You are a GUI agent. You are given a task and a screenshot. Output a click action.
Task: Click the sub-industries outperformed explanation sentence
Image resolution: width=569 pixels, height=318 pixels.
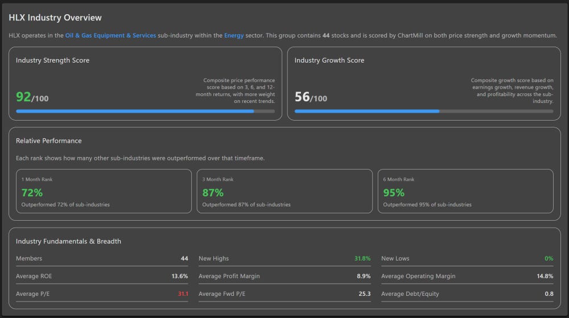pyautogui.click(x=140, y=158)
